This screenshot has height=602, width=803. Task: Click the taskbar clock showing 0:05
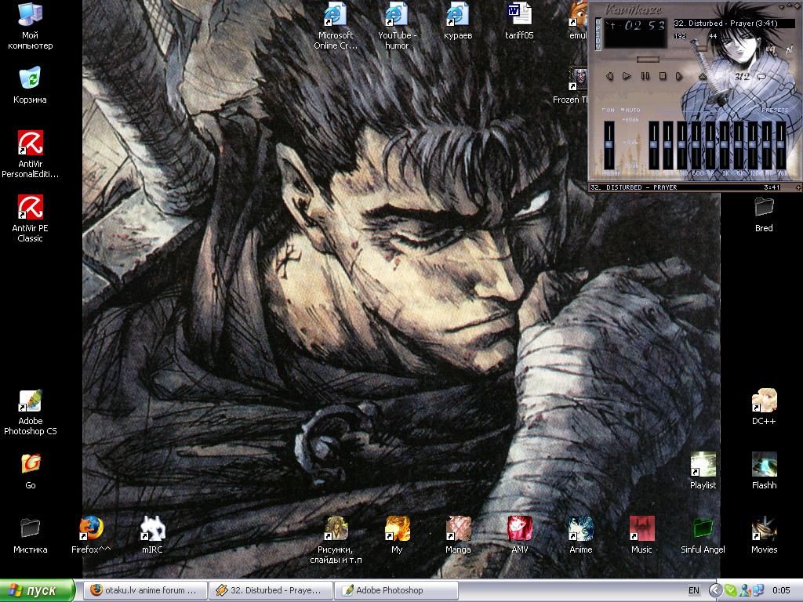pyautogui.click(x=781, y=590)
